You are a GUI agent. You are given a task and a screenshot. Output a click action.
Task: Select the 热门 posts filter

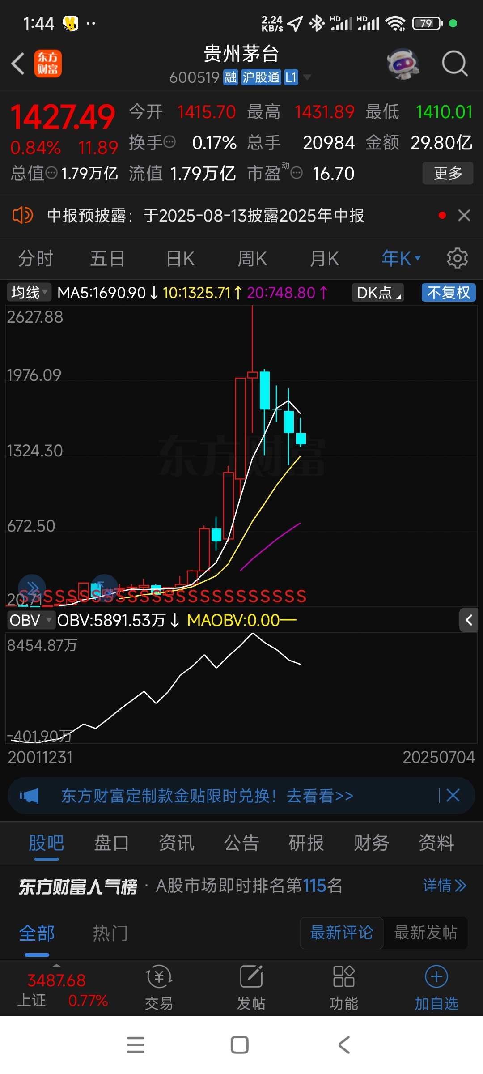coord(110,933)
